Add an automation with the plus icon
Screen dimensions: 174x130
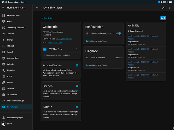point(77,65)
